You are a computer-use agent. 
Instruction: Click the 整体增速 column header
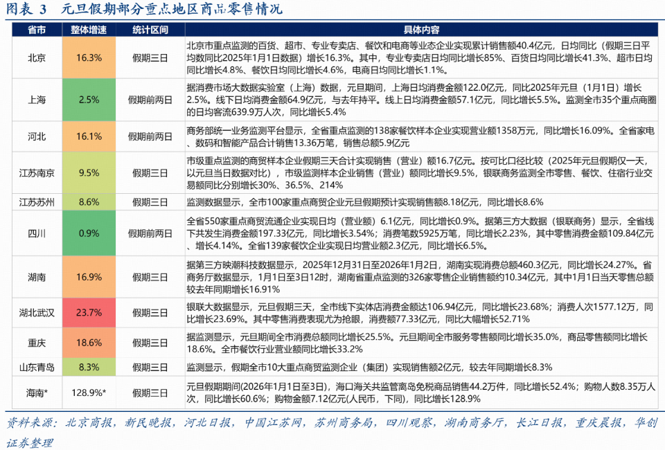tap(89, 30)
